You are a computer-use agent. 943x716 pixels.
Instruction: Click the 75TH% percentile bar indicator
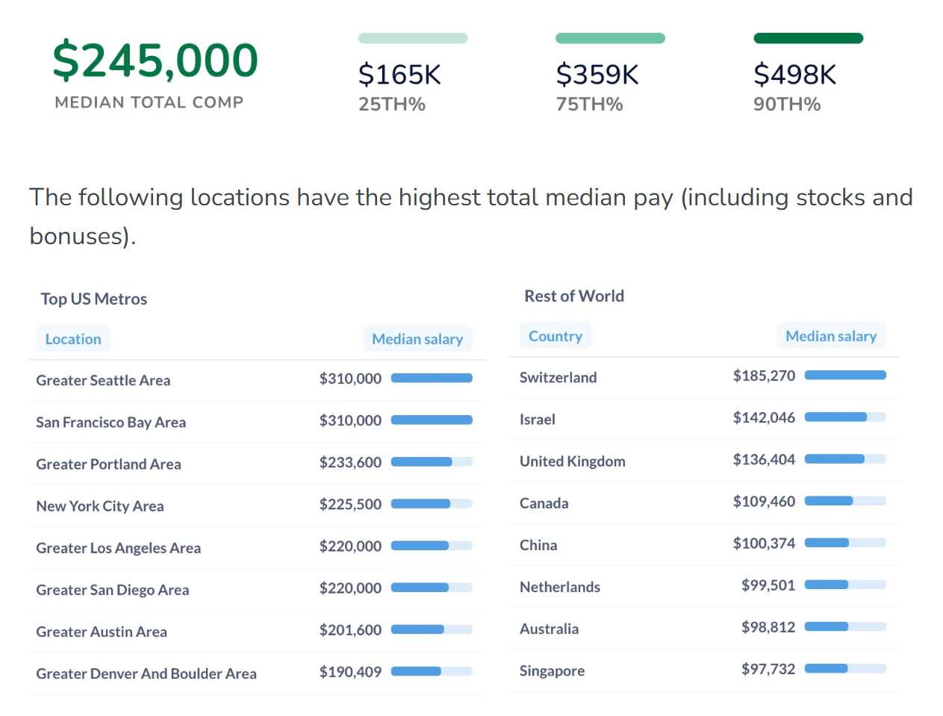pos(610,38)
